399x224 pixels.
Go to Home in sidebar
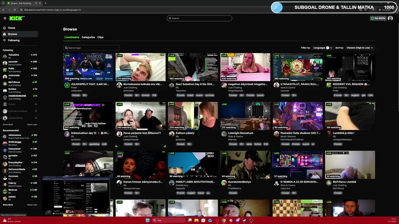(x=12, y=28)
